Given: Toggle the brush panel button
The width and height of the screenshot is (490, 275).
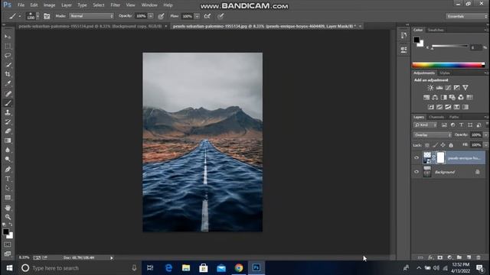Looking at the screenshot, I should click(x=47, y=16).
